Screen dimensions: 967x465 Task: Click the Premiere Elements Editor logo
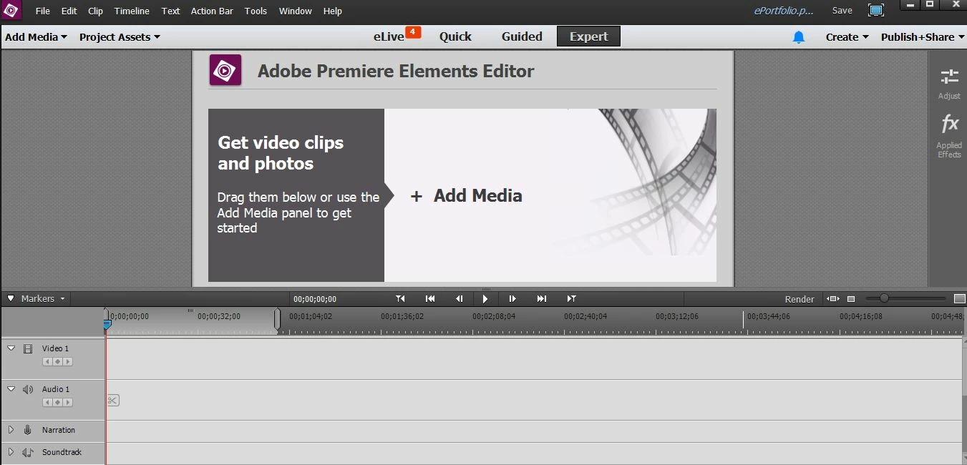point(225,70)
